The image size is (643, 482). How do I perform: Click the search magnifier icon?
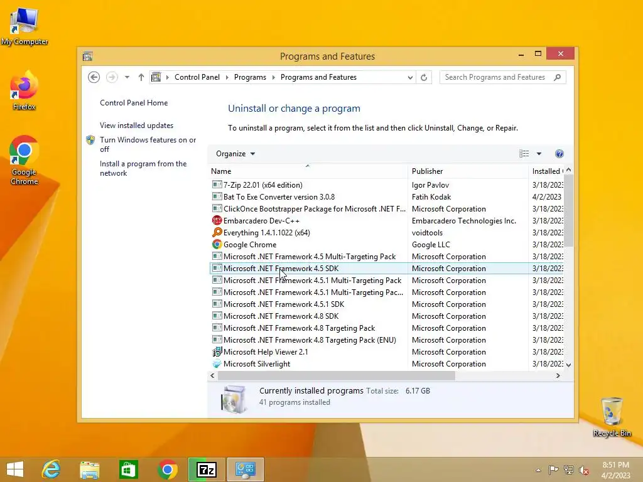pyautogui.click(x=558, y=77)
